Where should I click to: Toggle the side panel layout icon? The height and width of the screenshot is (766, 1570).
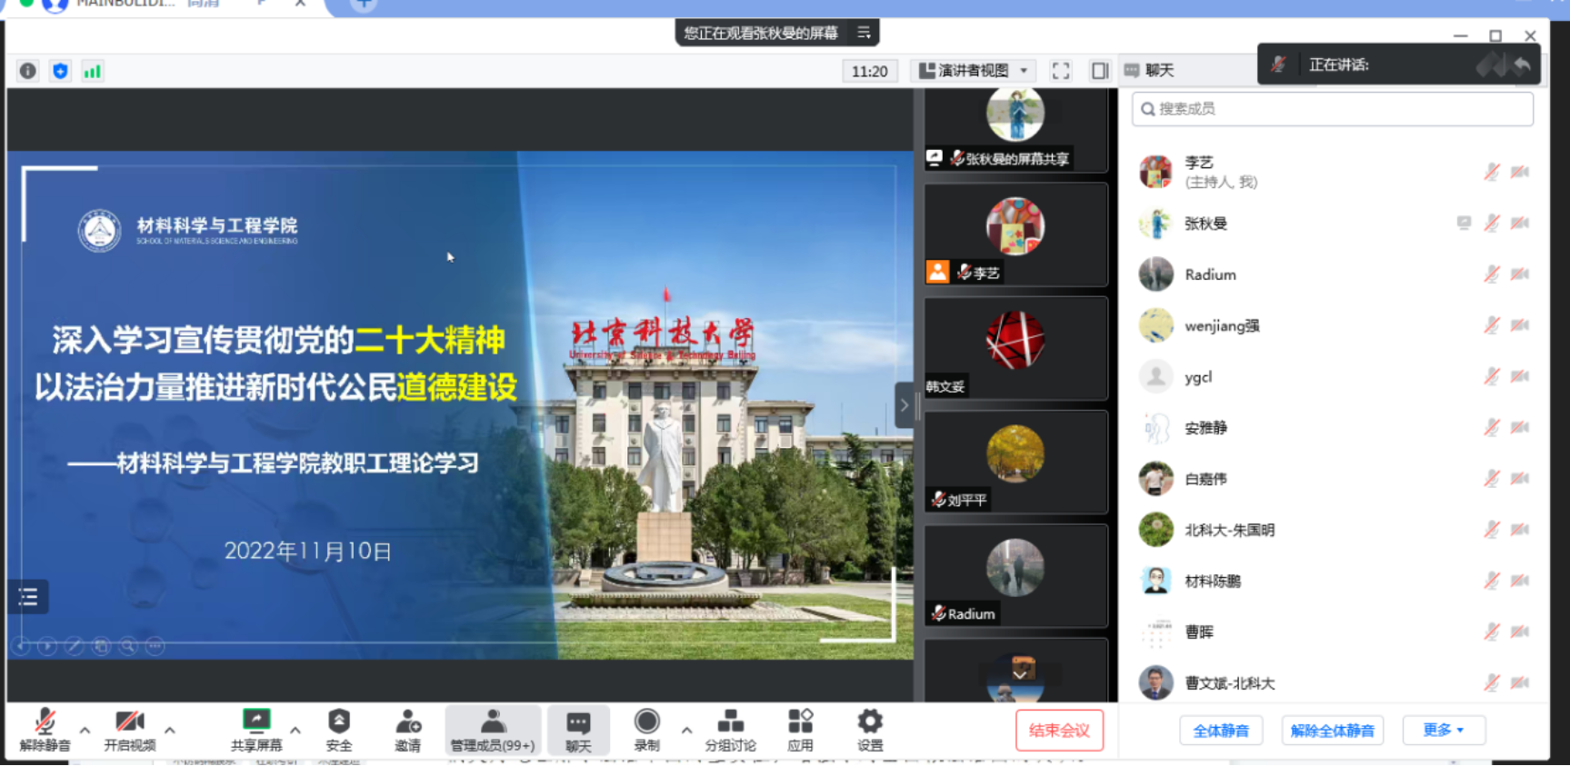[x=1100, y=71]
